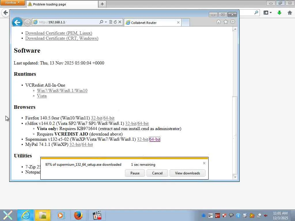Click the Internet Explorer back arrow button
Screen dimensions: 295x221
pos(17,22)
